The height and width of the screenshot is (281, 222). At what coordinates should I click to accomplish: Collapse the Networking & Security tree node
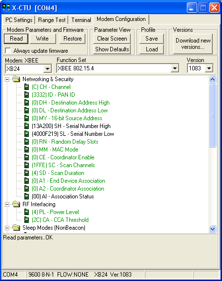tap(7, 79)
